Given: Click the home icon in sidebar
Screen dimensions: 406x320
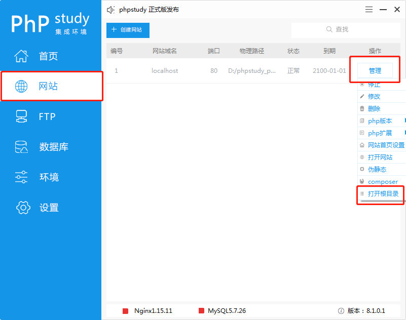Looking at the screenshot, I should 21,56.
